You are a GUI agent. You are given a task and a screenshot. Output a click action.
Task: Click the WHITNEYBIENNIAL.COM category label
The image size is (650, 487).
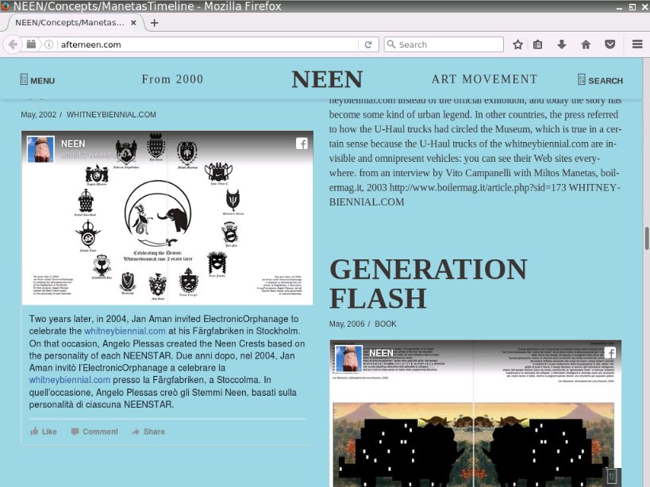coord(111,115)
